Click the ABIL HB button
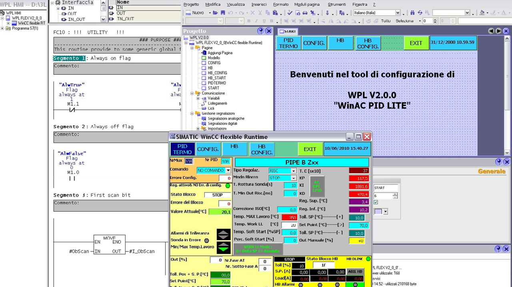 coord(355,272)
